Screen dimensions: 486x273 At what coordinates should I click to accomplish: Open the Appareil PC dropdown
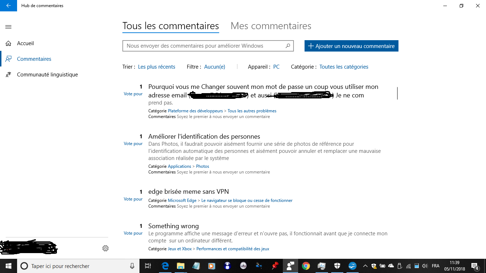276,67
